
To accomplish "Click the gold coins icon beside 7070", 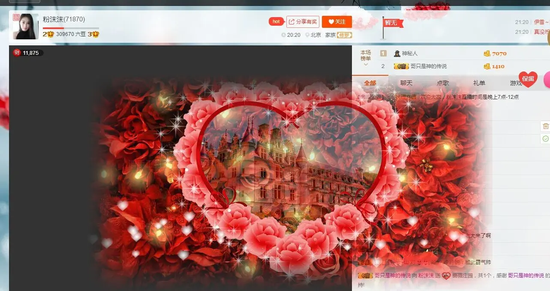I will click(487, 53).
